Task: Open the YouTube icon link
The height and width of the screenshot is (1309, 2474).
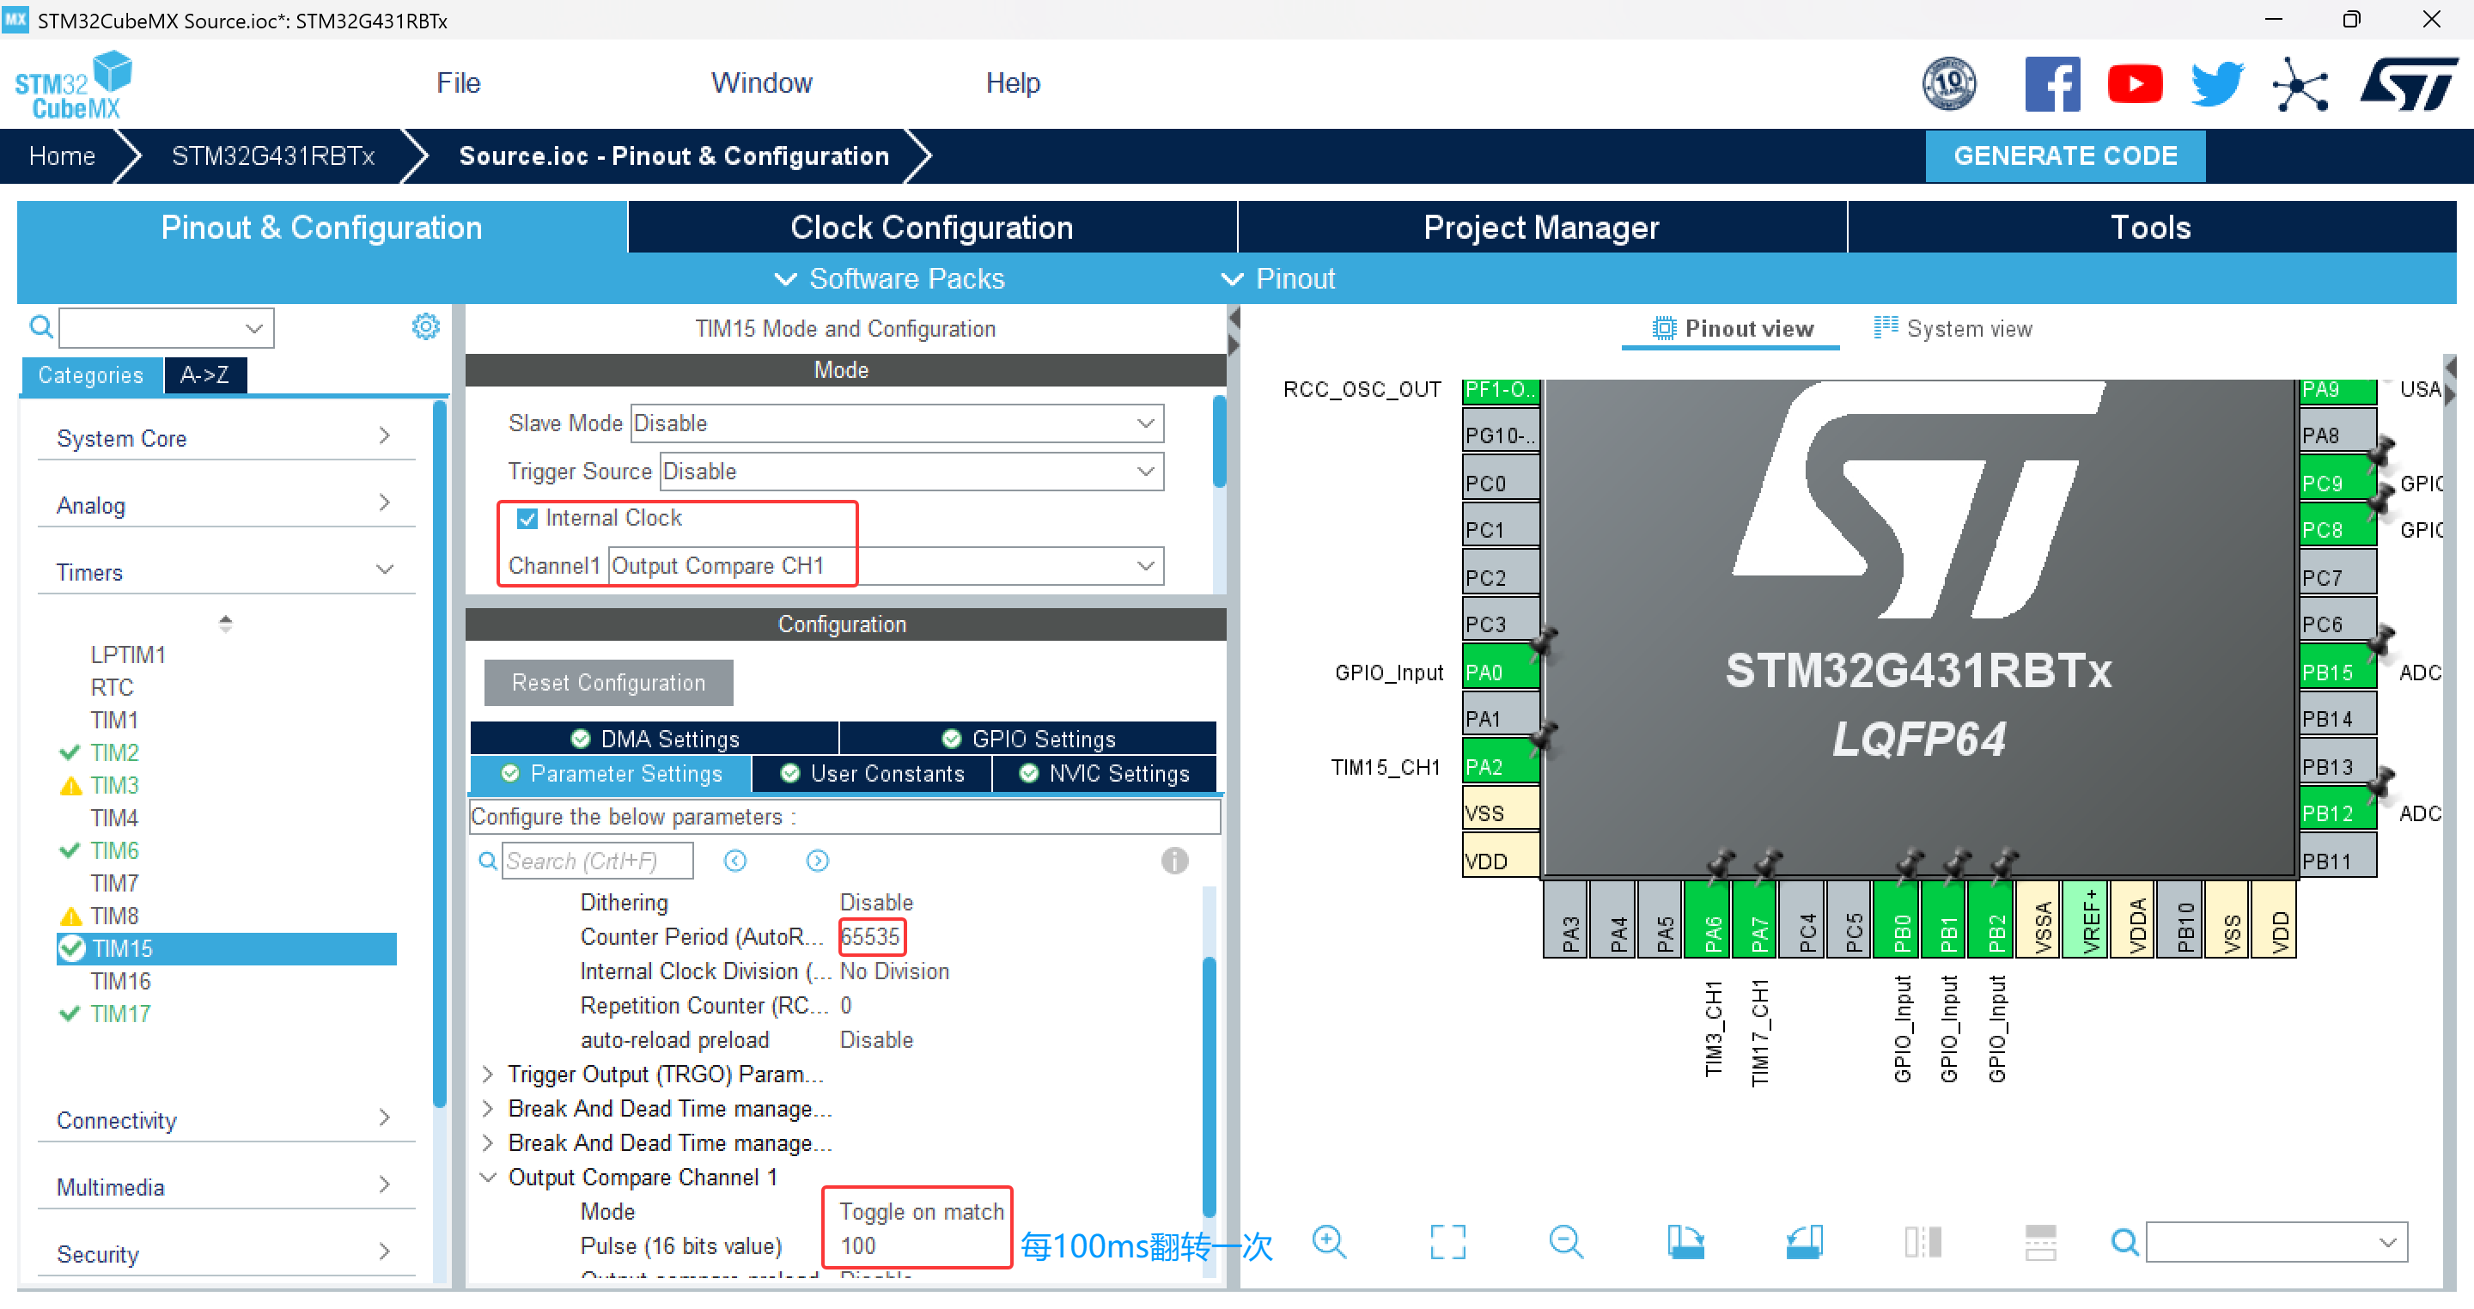Action: [x=2134, y=84]
